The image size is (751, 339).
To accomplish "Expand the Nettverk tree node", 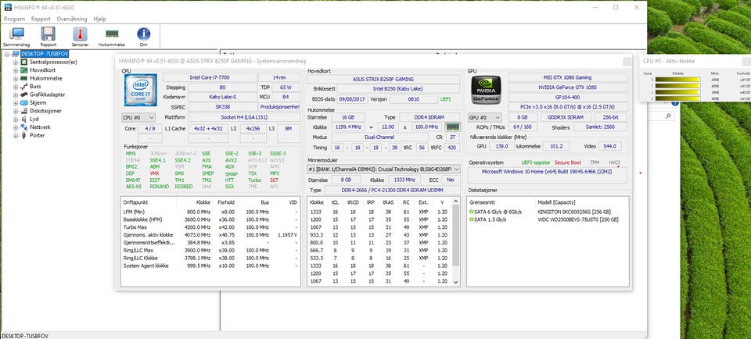I will tap(16, 127).
